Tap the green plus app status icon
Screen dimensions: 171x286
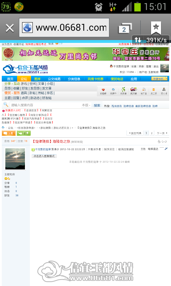pyautogui.click(x=19, y=7)
